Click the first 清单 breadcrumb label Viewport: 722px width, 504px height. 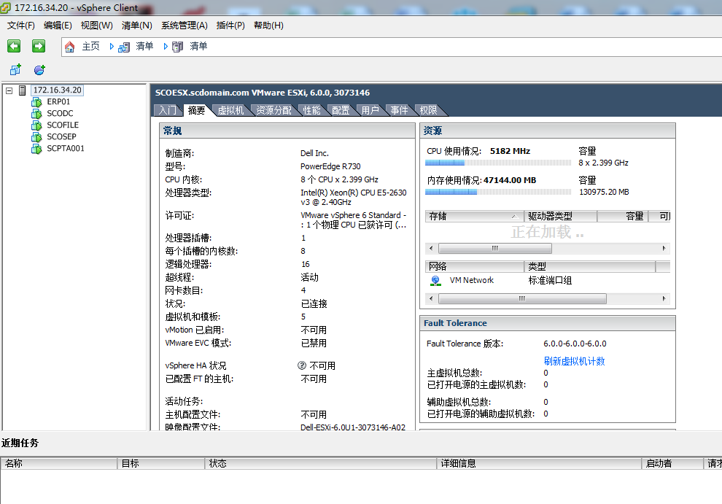coord(144,46)
